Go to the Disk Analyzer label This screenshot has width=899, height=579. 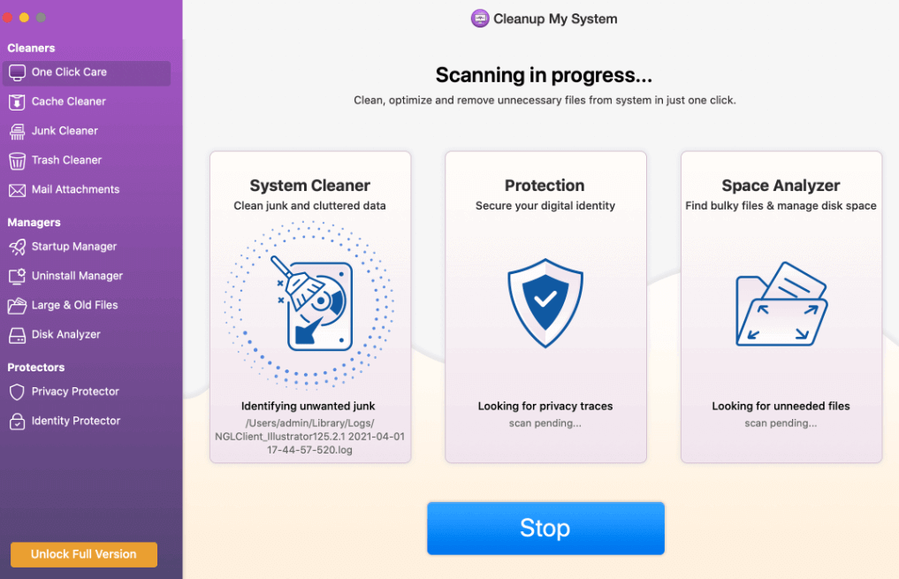[x=66, y=335]
